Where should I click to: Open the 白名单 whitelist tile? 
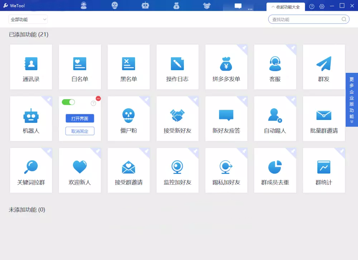[80, 67]
